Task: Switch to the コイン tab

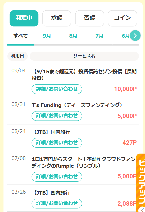Action: 122,18
